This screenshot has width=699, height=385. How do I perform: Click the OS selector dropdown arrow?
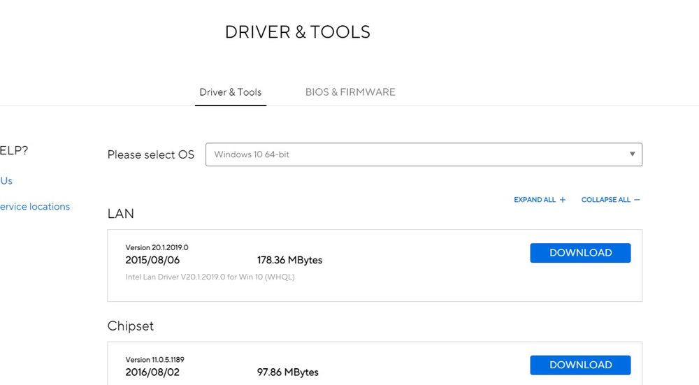632,154
